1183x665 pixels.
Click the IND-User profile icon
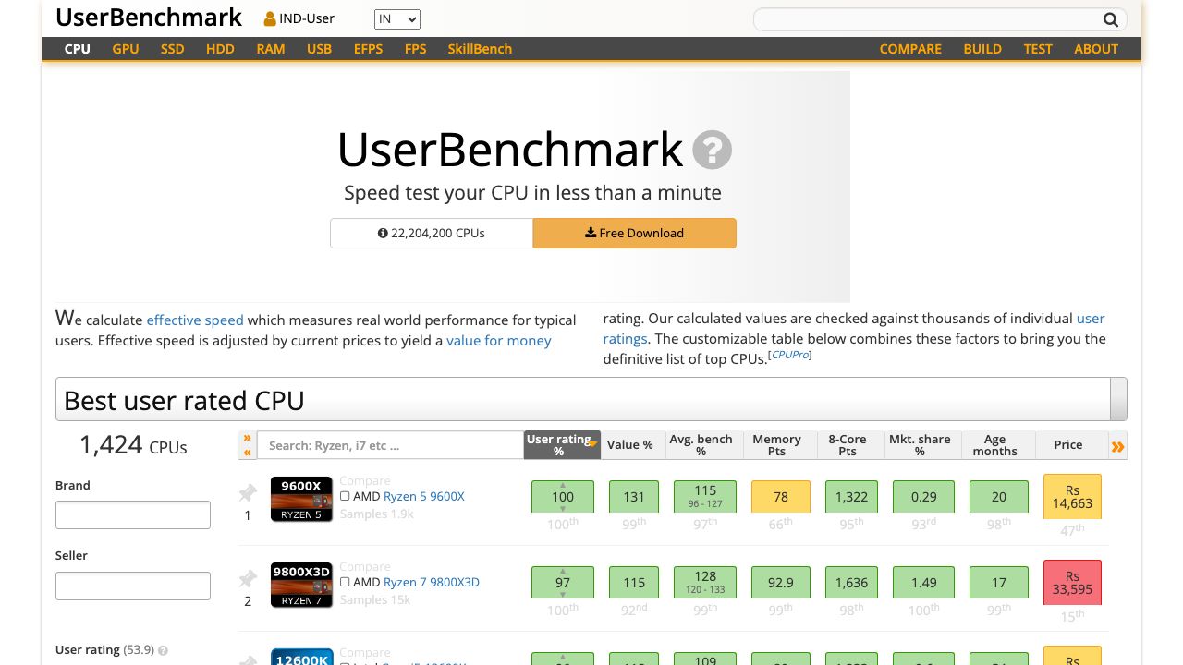coord(270,18)
